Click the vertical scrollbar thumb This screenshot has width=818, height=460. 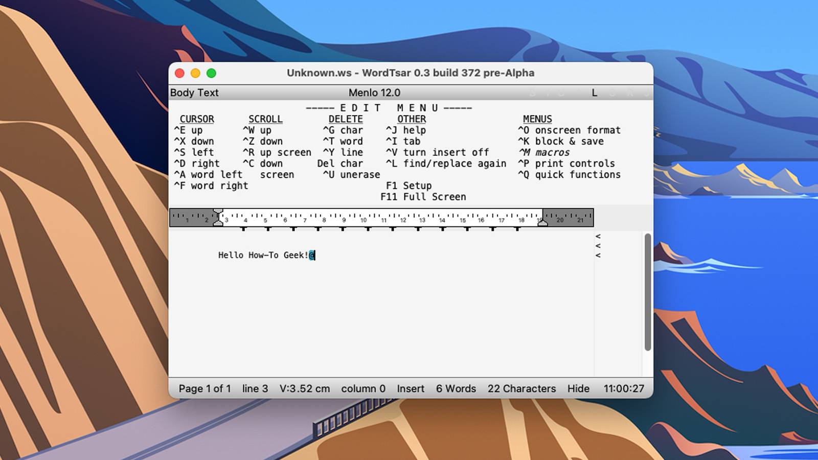[648, 291]
